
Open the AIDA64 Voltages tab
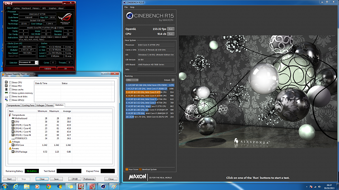coord(40,105)
